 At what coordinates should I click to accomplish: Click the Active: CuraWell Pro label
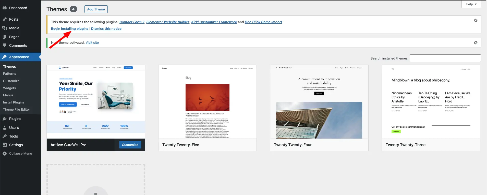(x=68, y=145)
